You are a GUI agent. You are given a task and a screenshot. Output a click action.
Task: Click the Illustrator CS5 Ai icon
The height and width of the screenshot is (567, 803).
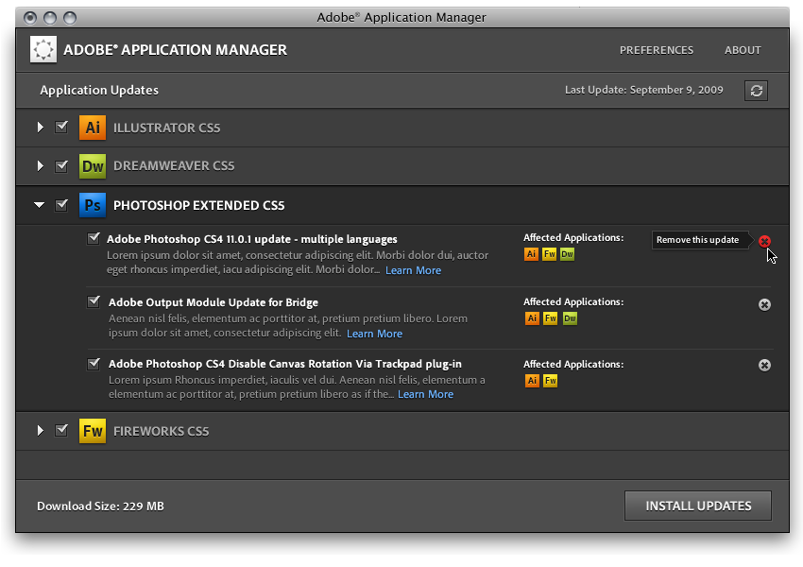point(92,128)
